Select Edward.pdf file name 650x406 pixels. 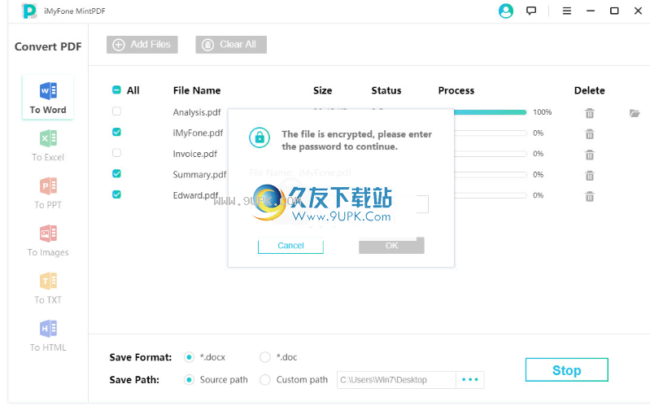click(x=196, y=195)
